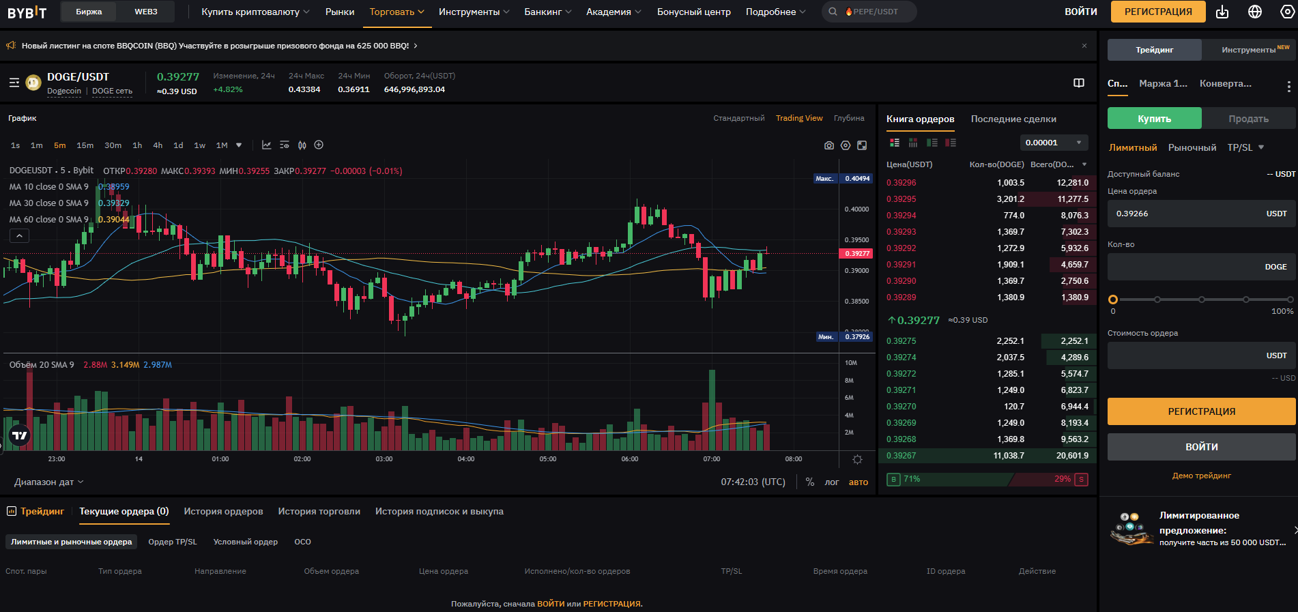Viewport: 1298px width, 612px height.
Task: Open the DOGE сеть link
Action: [x=112, y=91]
